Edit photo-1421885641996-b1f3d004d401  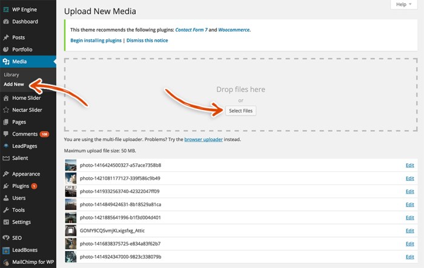click(409, 218)
